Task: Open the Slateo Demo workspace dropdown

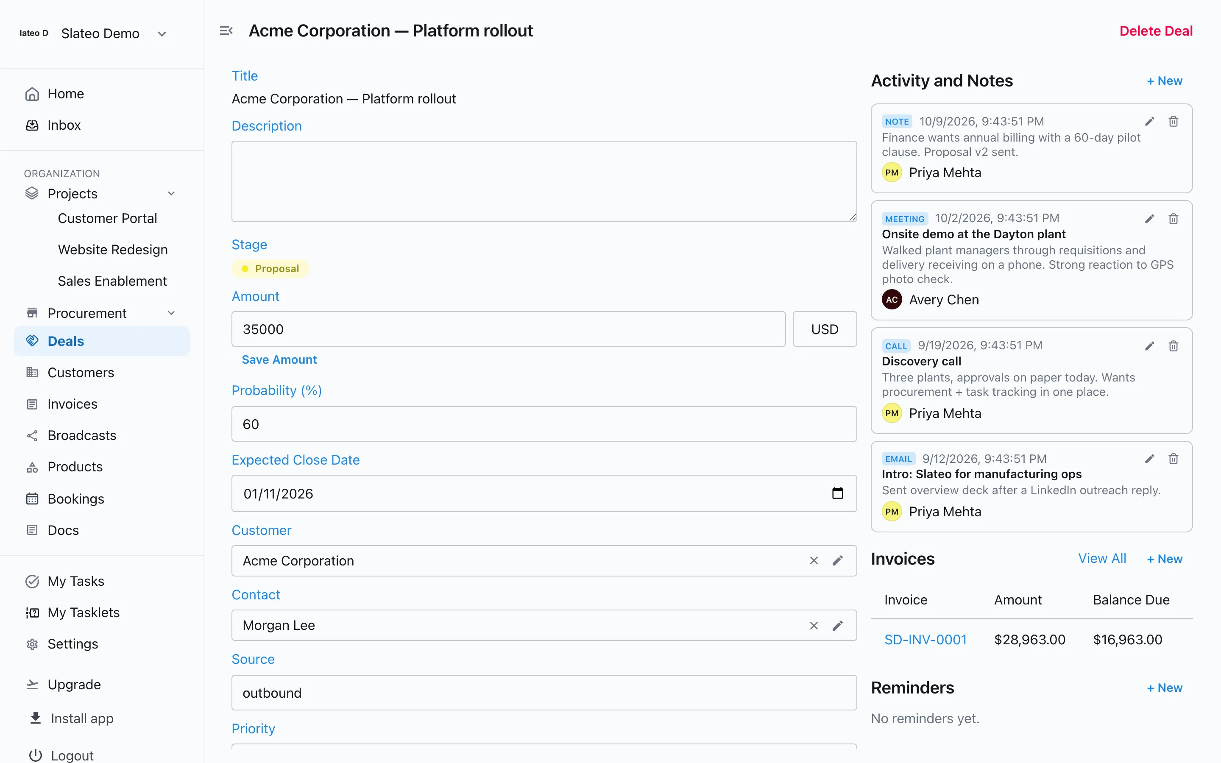Action: (162, 34)
